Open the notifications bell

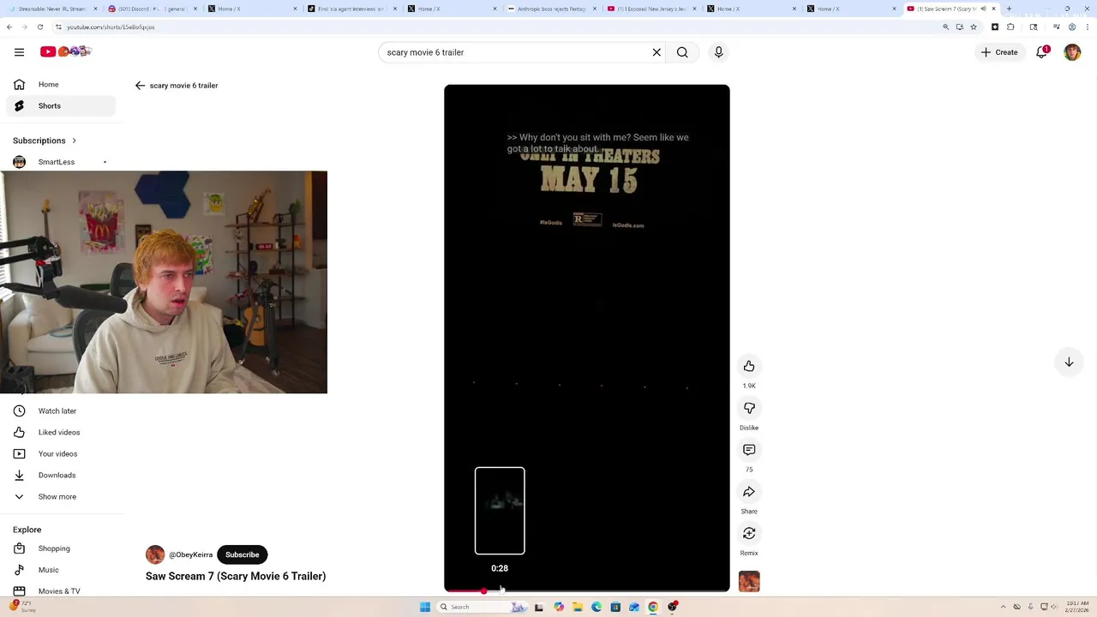(1042, 52)
